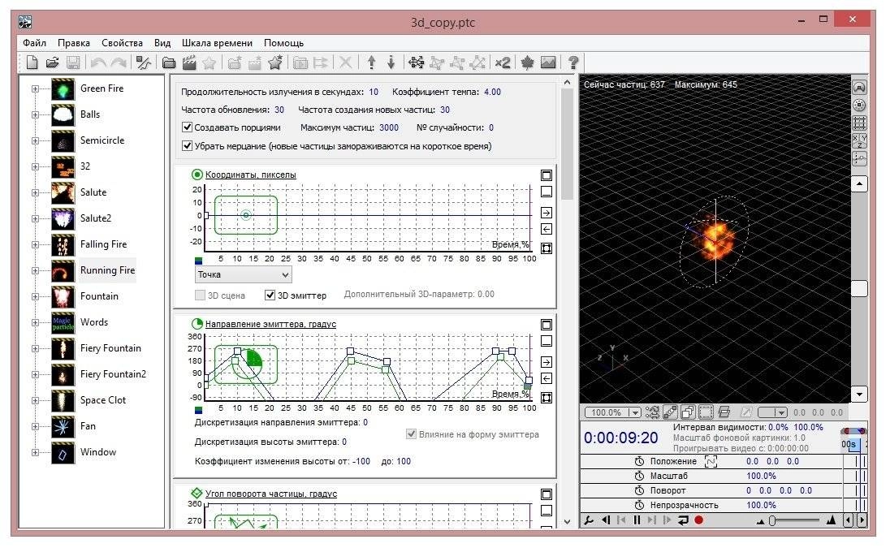
Task: Click Координаты, пикселы link
Action: 250,175
